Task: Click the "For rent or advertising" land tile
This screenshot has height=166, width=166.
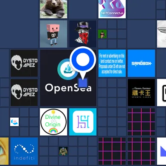Action: pyautogui.click(x=112, y=63)
